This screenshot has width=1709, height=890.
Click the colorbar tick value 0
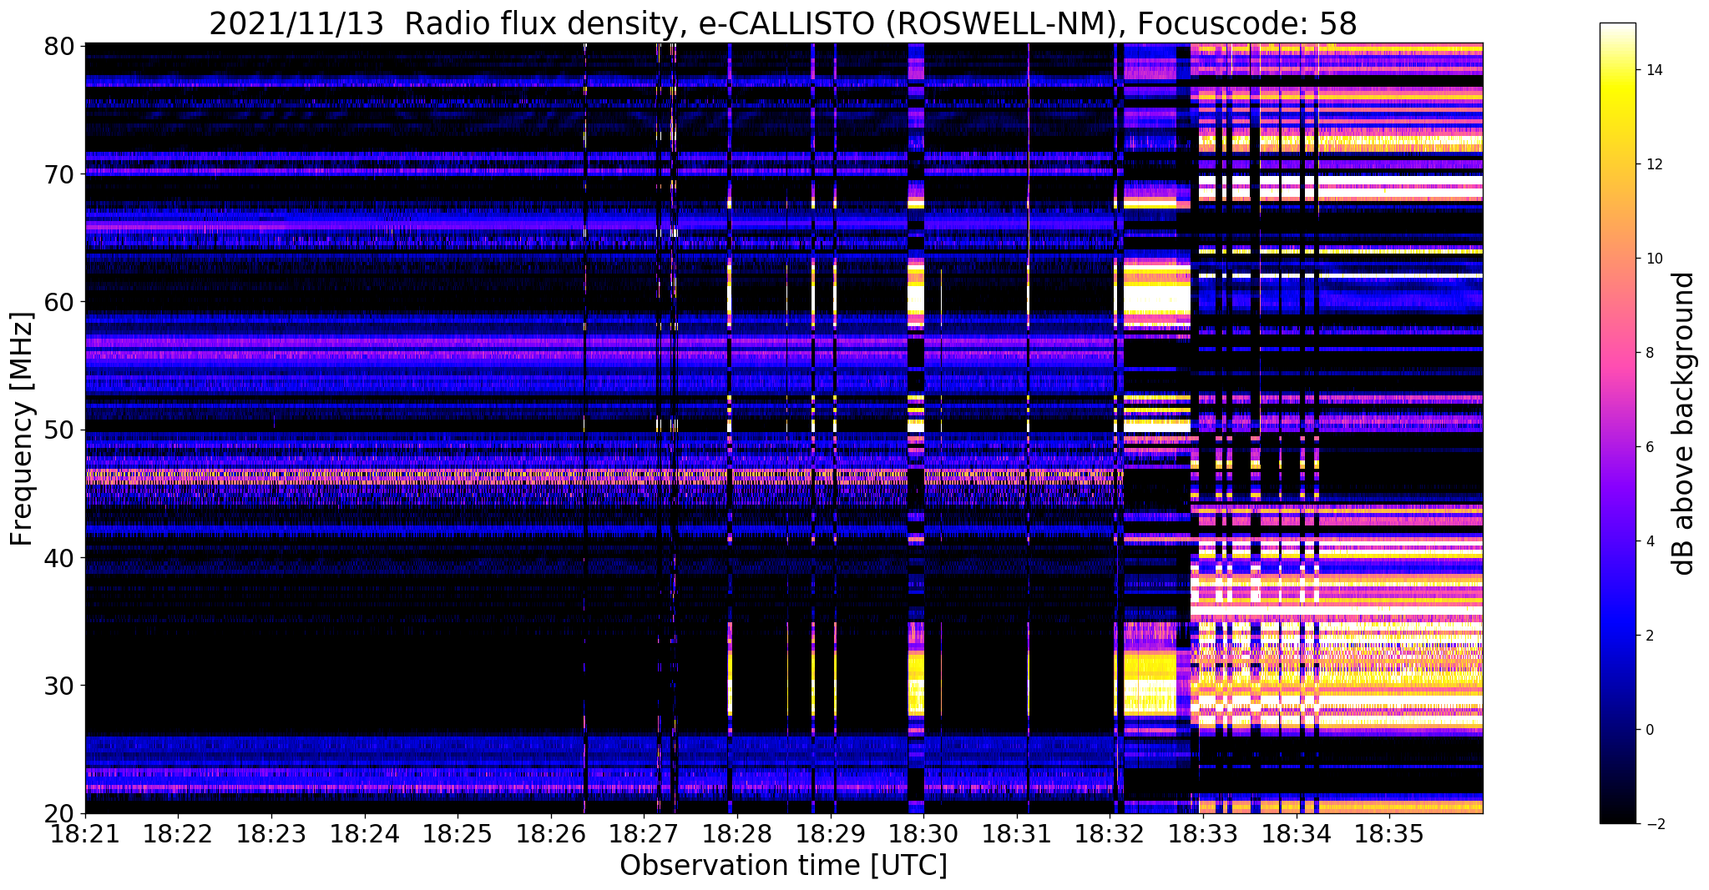1649,730
